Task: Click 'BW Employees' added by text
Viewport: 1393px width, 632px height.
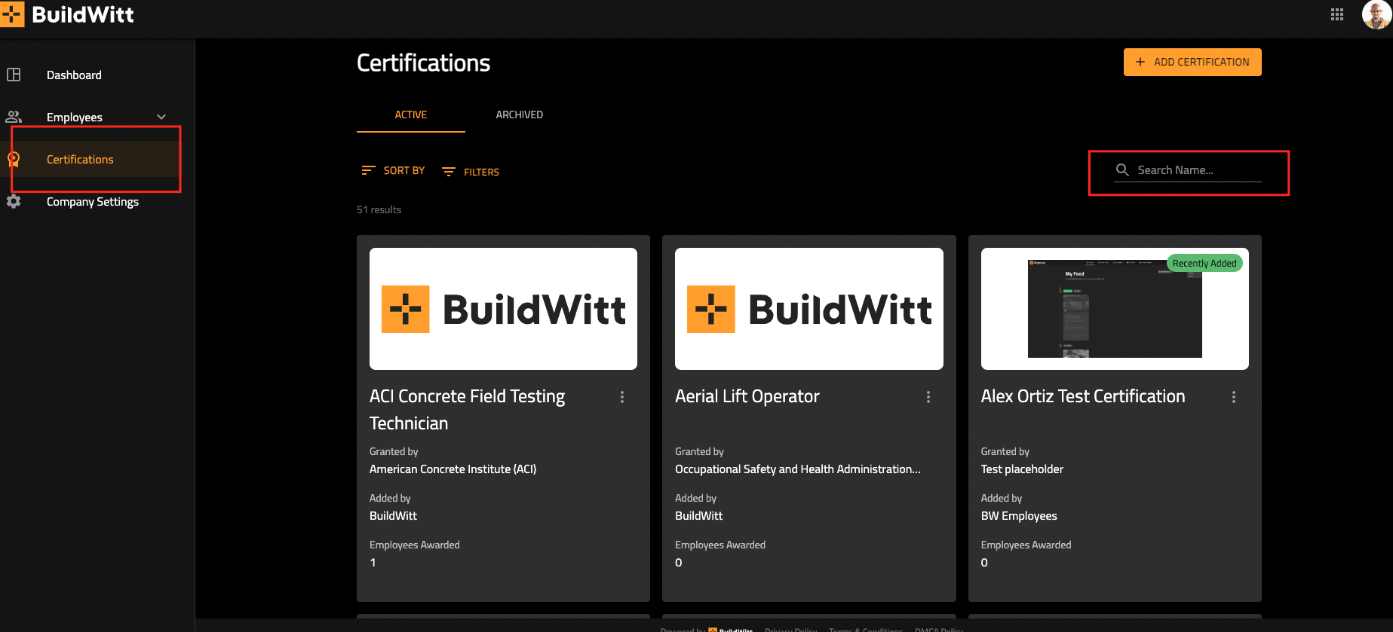Action: 1019,516
